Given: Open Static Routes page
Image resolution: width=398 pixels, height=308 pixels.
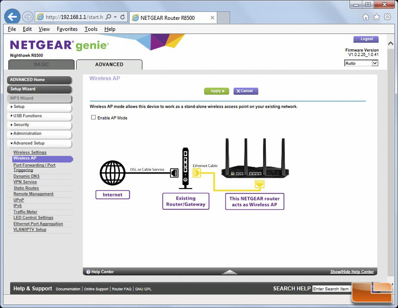Looking at the screenshot, I should tap(26, 188).
